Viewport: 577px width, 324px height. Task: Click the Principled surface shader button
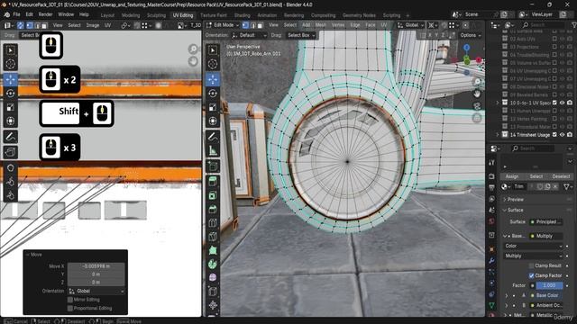[546, 221]
